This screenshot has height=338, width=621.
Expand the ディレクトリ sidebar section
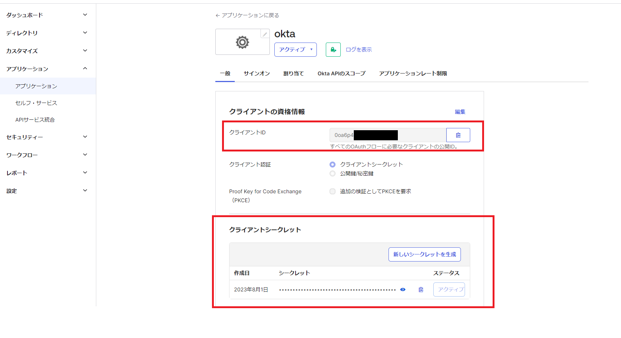pos(48,33)
